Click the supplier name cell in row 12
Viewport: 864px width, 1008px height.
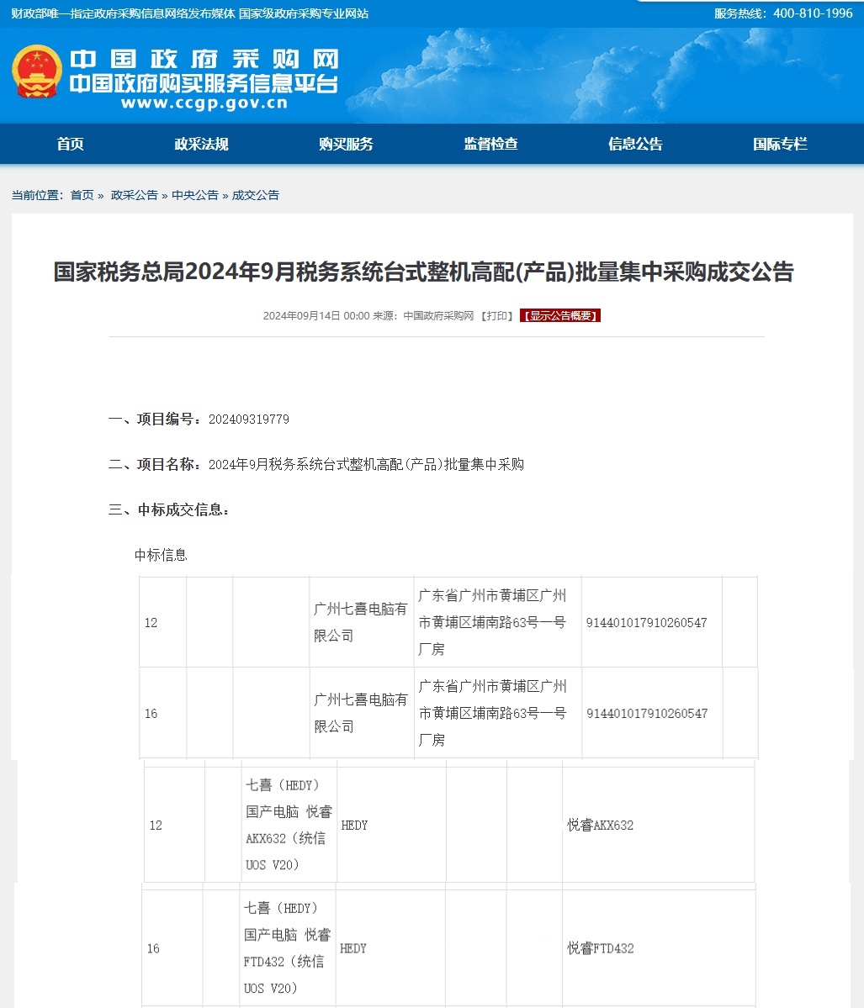(362, 622)
